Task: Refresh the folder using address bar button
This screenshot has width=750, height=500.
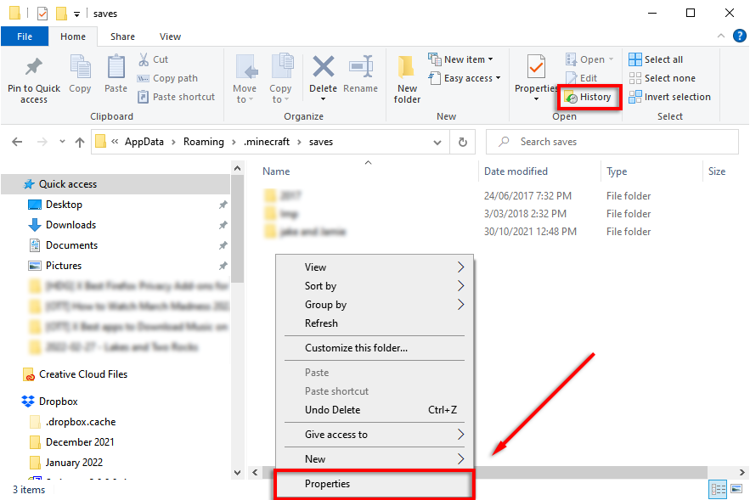Action: [462, 142]
